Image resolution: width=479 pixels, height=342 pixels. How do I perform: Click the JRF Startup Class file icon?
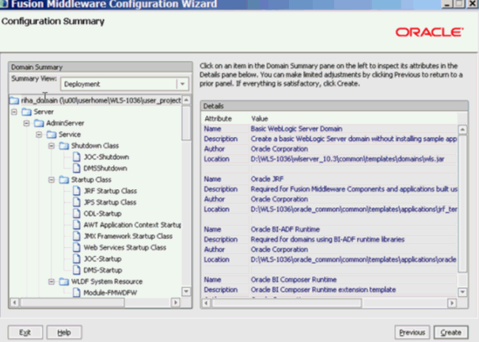point(77,191)
